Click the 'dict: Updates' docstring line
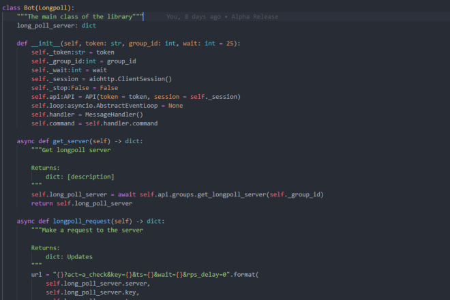Screen dimensions: 450x300 coord(69,256)
